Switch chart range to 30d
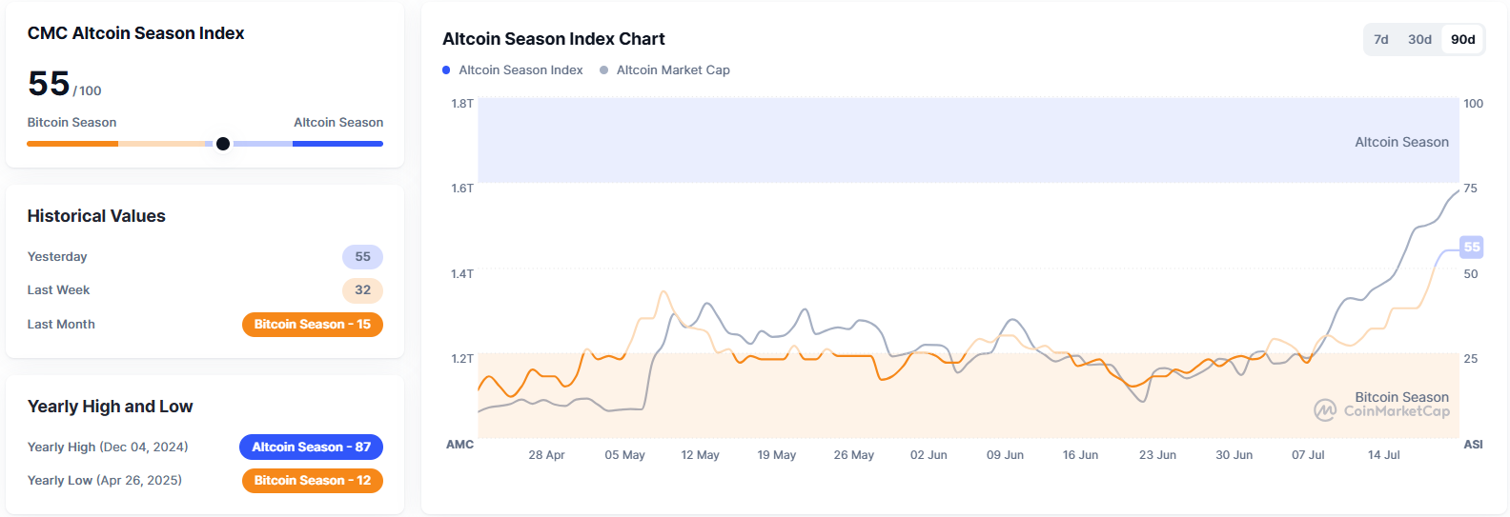 1419,39
